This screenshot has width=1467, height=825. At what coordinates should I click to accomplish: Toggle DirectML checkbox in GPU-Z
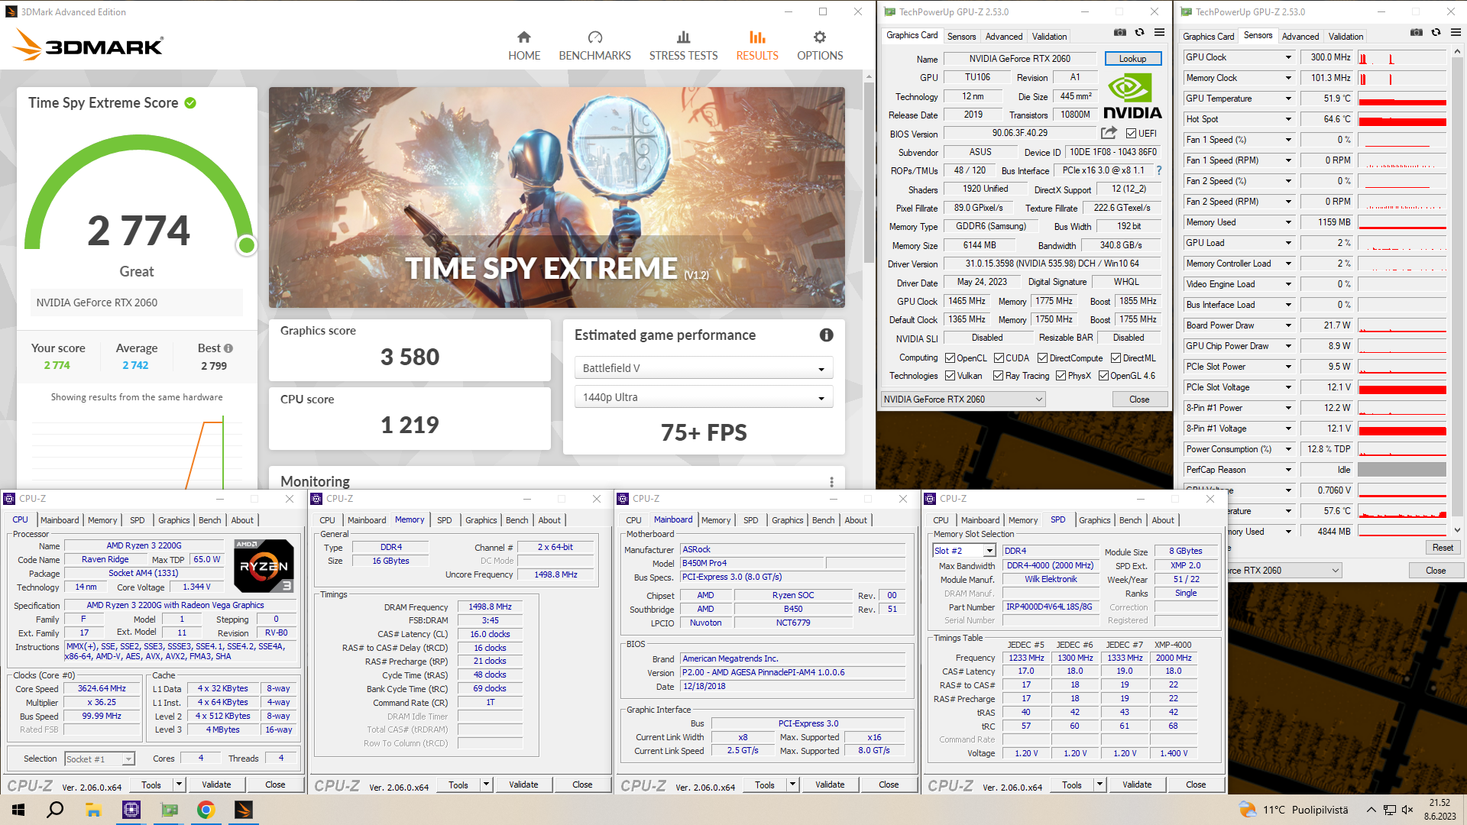(x=1116, y=358)
